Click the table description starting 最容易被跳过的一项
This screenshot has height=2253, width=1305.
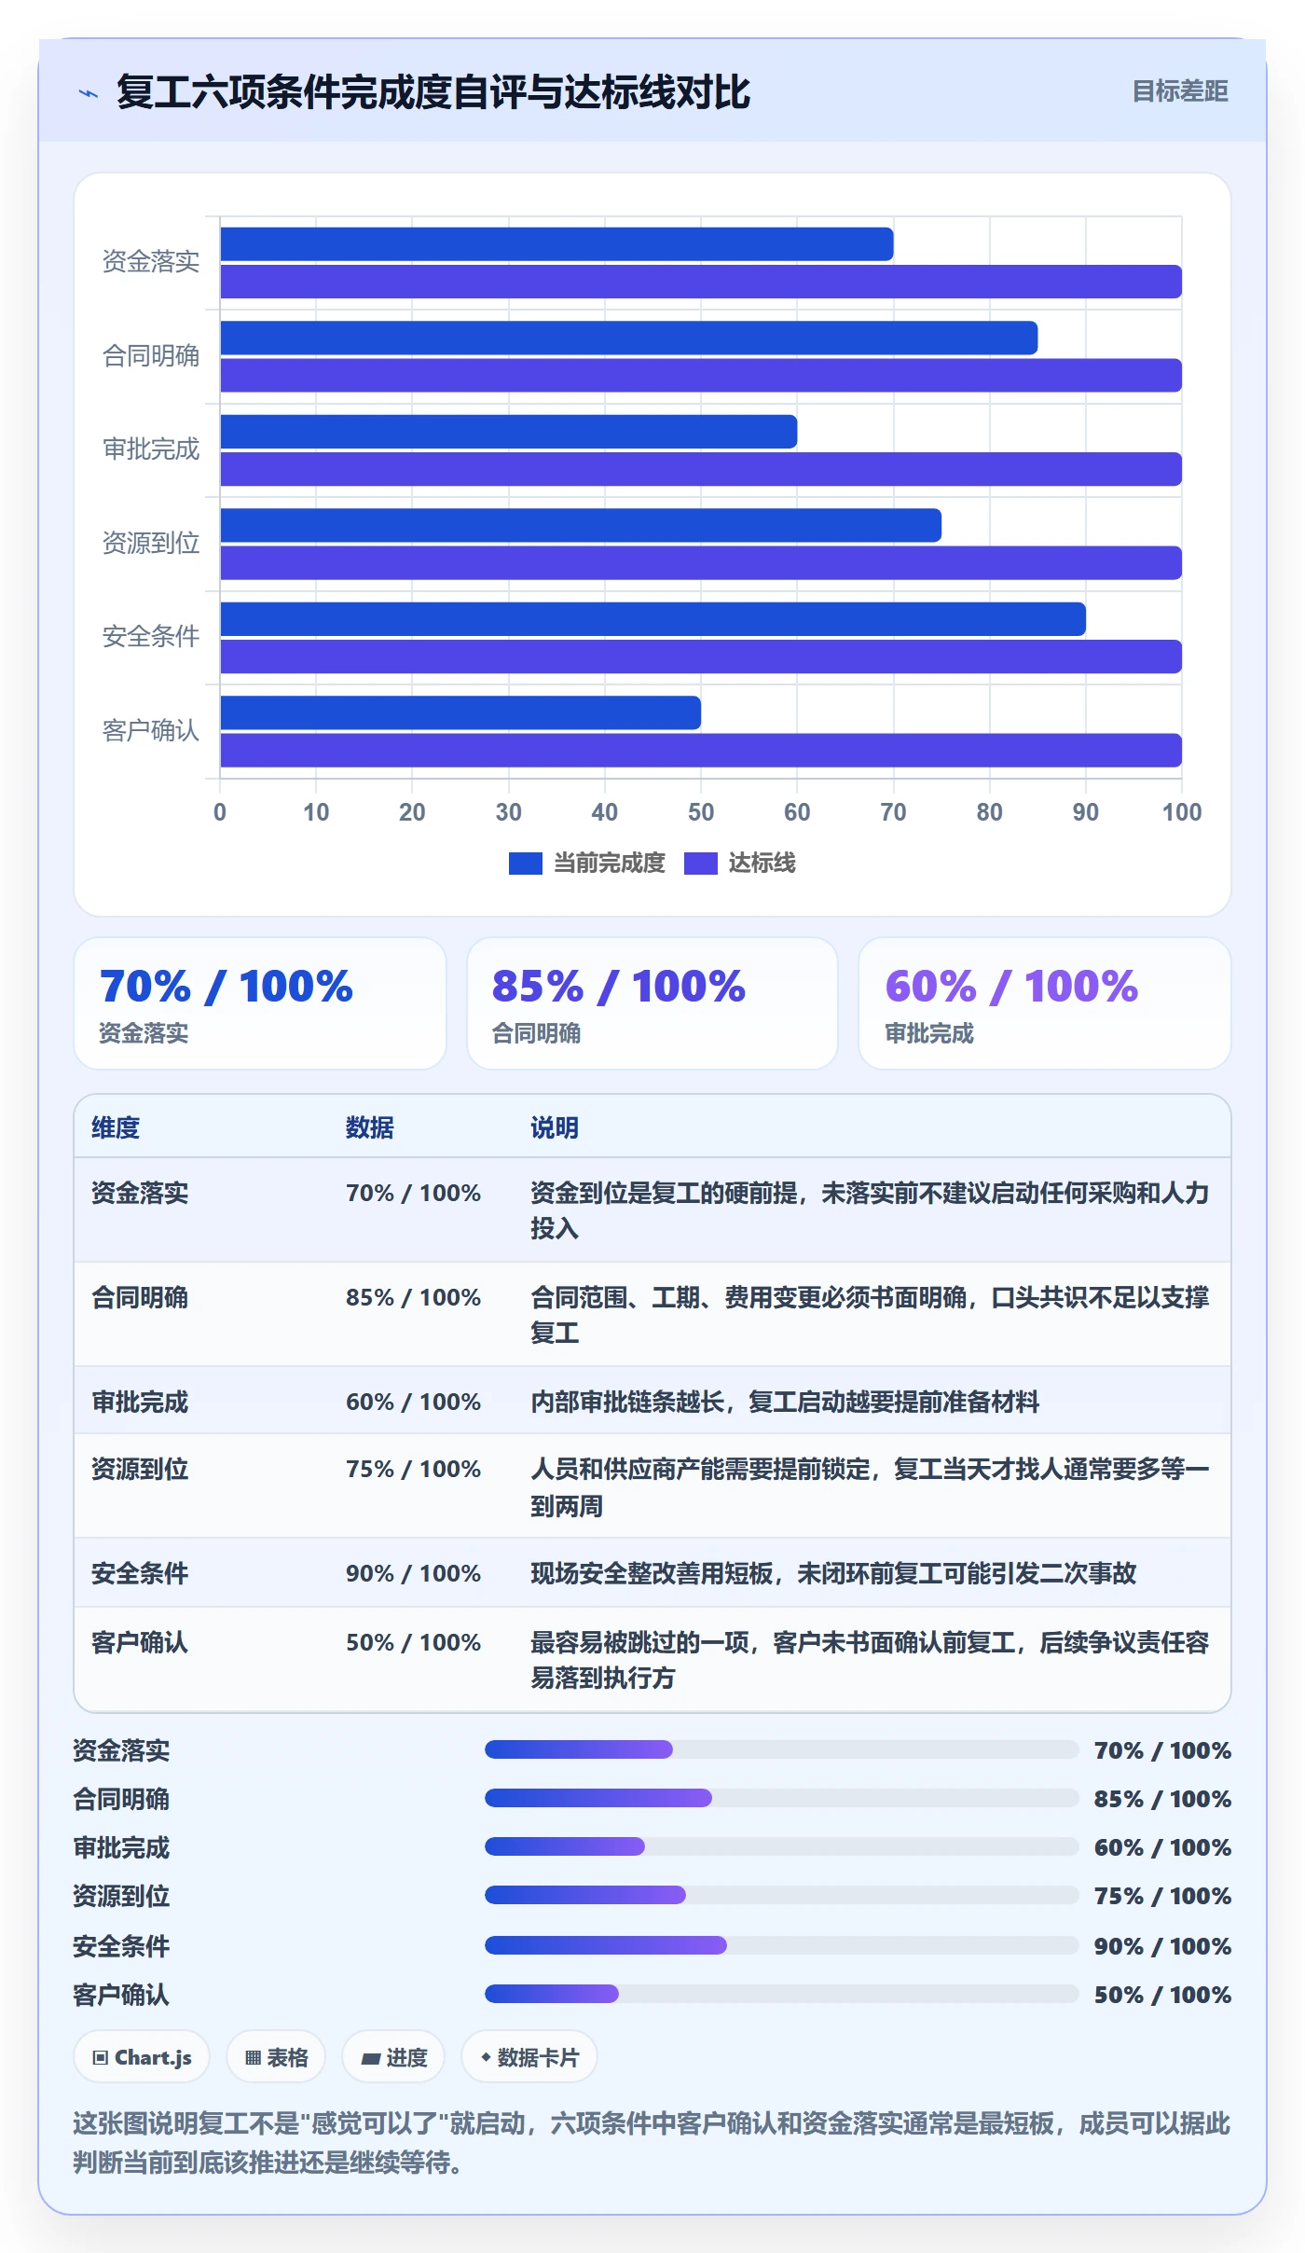(870, 1660)
